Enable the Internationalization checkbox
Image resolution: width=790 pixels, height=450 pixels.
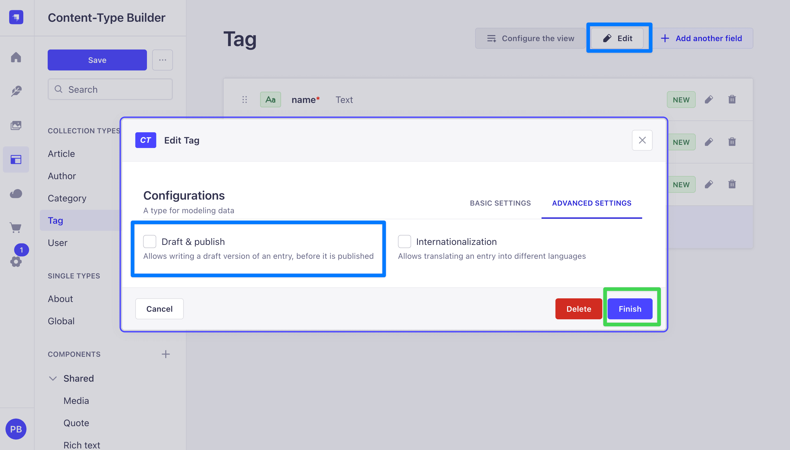(404, 242)
